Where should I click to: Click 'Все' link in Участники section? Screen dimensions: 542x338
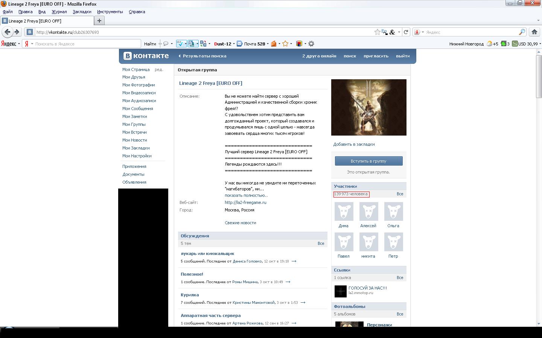(400, 194)
